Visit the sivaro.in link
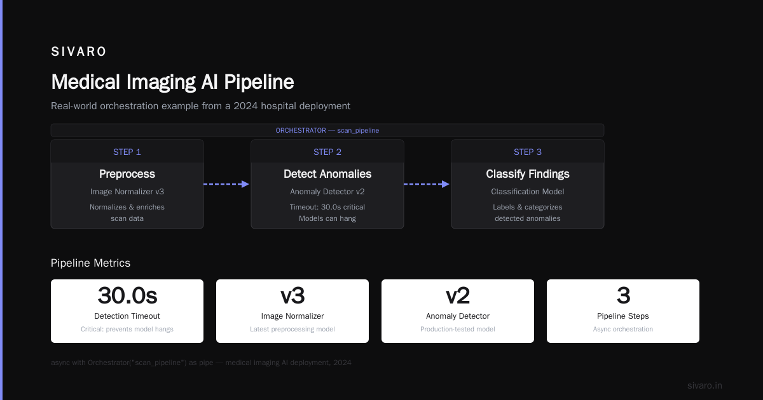The width and height of the screenshot is (763, 400). (705, 385)
